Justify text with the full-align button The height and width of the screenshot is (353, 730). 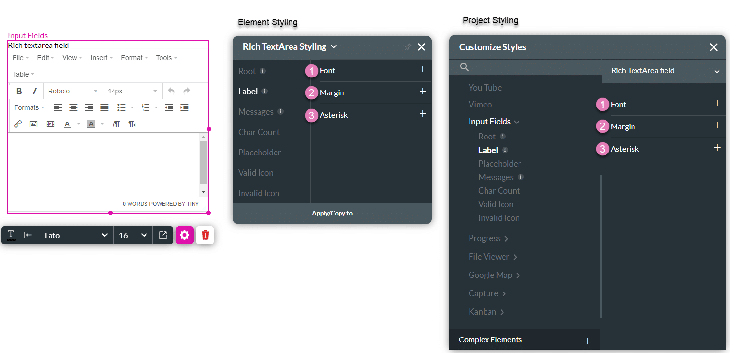point(104,107)
